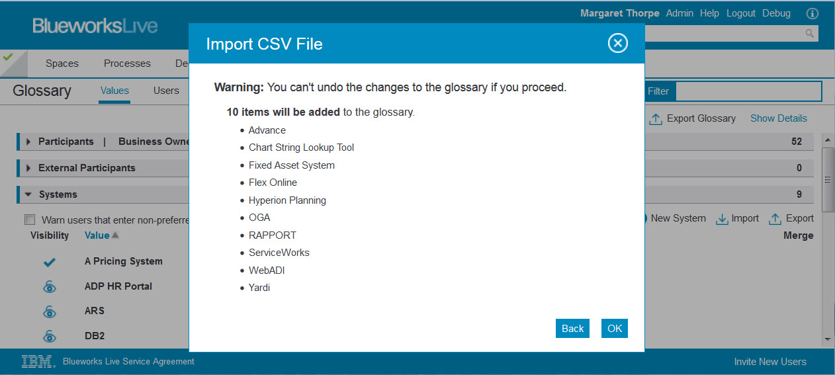Confirm import with OK button
835x375 pixels.
[615, 328]
